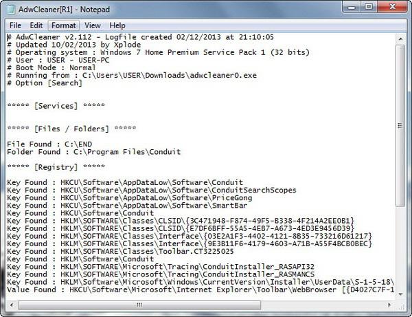The image size is (412, 317).
Task: Click the 'HKCU\Software\Conduit' key line
Action: click(80, 213)
